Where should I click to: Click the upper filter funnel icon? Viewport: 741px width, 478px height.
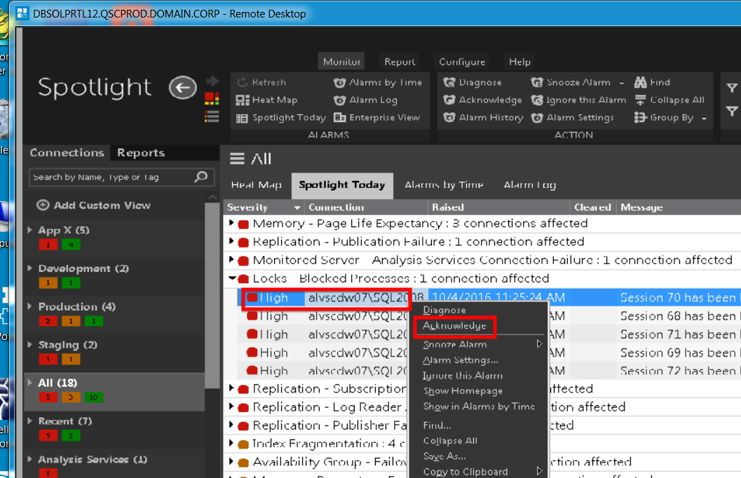pyautogui.click(x=732, y=88)
